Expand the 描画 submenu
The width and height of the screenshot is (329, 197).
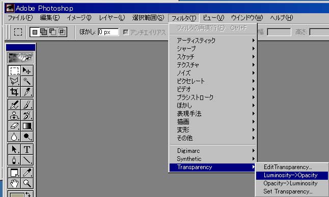(x=213, y=122)
